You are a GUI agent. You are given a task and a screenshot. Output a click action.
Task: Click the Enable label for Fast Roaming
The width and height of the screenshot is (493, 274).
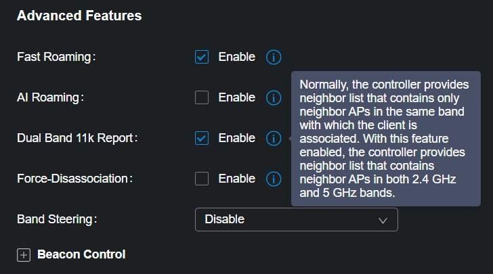coord(236,57)
